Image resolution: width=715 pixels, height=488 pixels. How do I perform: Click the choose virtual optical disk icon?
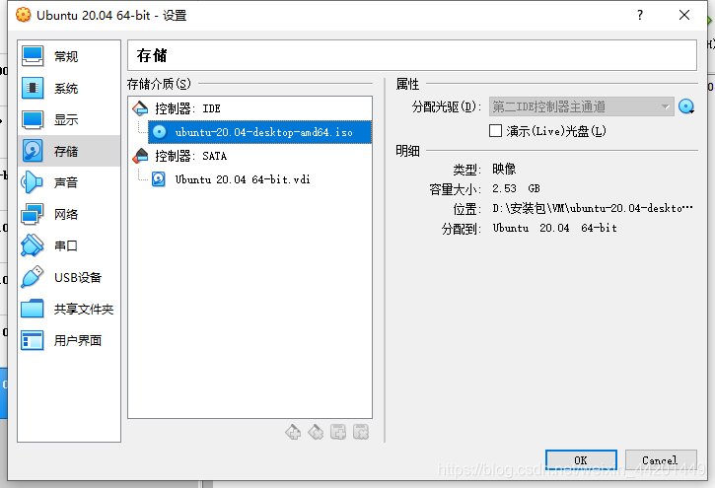click(686, 106)
